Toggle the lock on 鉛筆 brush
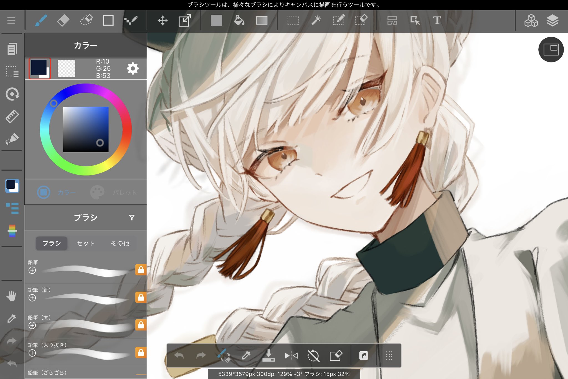This screenshot has height=379, width=568. click(x=141, y=270)
